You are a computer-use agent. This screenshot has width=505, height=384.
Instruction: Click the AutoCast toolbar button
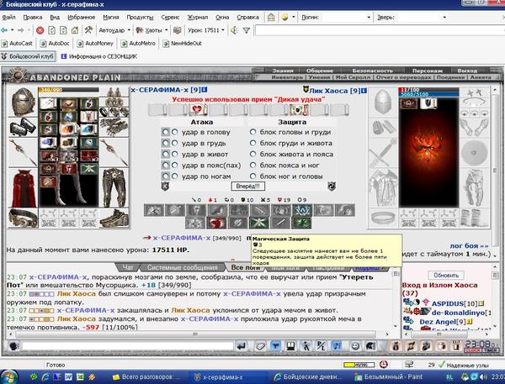[18, 44]
